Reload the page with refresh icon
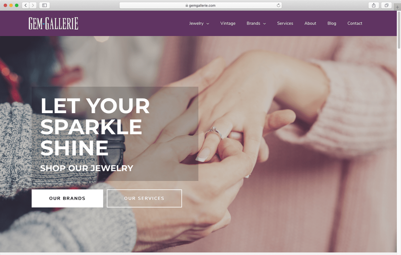This screenshot has width=401, height=255. point(278,5)
